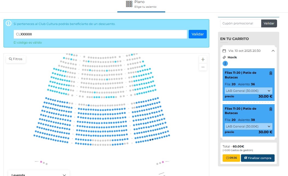Select the pink seat at bottom right
Screen dimensions: 288x176
(163, 162)
